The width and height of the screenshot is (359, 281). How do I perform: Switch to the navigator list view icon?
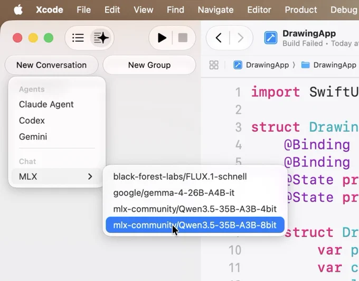pos(78,38)
